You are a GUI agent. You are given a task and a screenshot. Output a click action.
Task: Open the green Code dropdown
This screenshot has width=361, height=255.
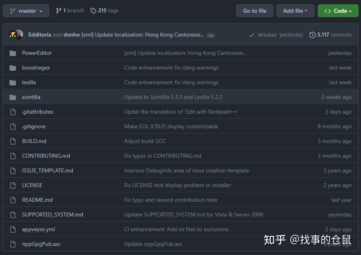[338, 11]
